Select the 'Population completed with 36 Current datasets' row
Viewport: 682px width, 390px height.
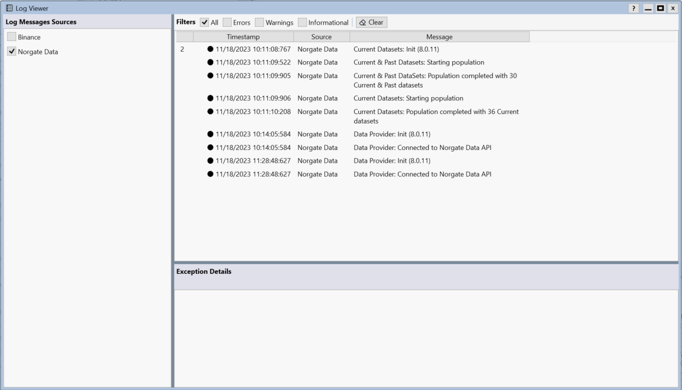[x=436, y=116]
